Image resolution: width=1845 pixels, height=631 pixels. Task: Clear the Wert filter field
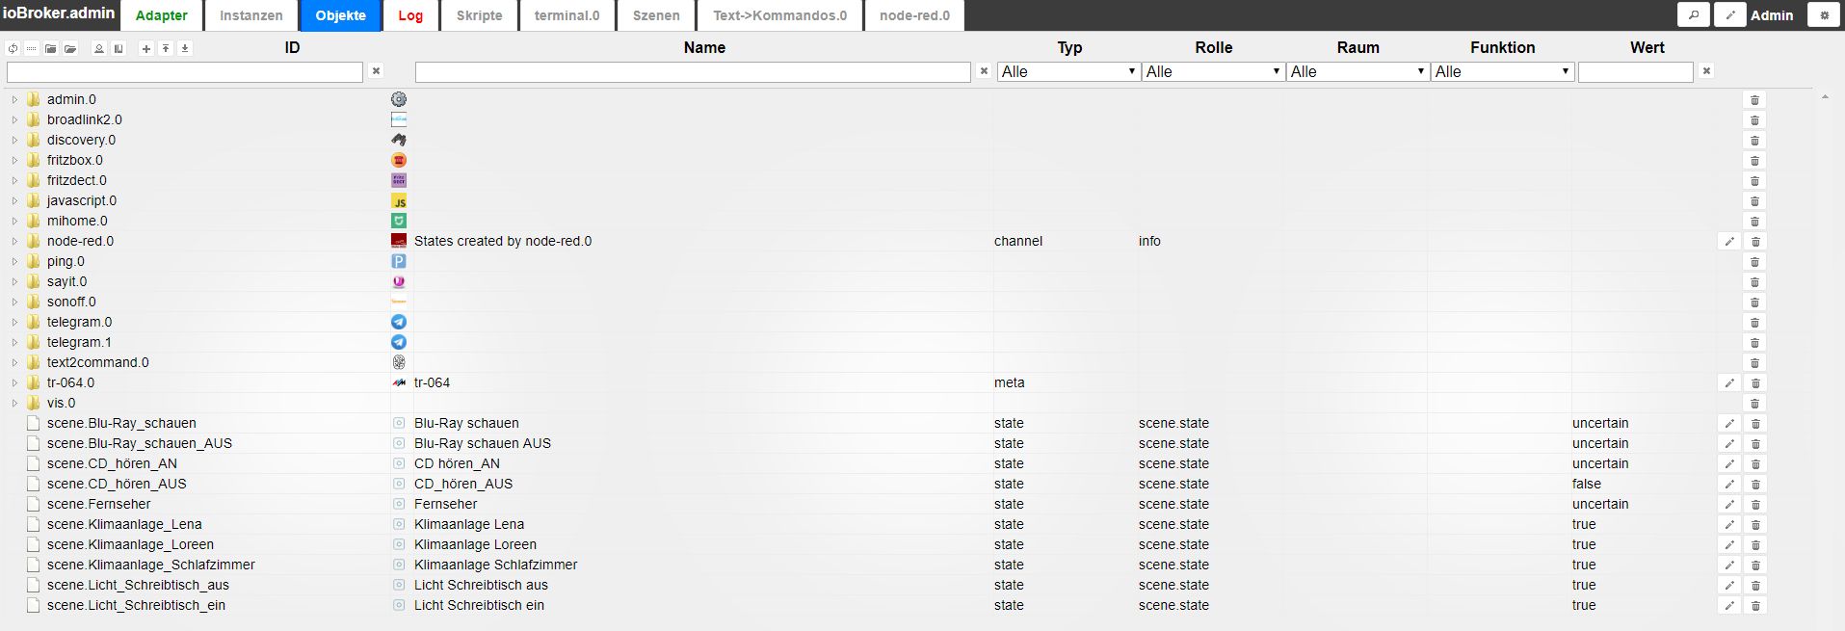1706,71
